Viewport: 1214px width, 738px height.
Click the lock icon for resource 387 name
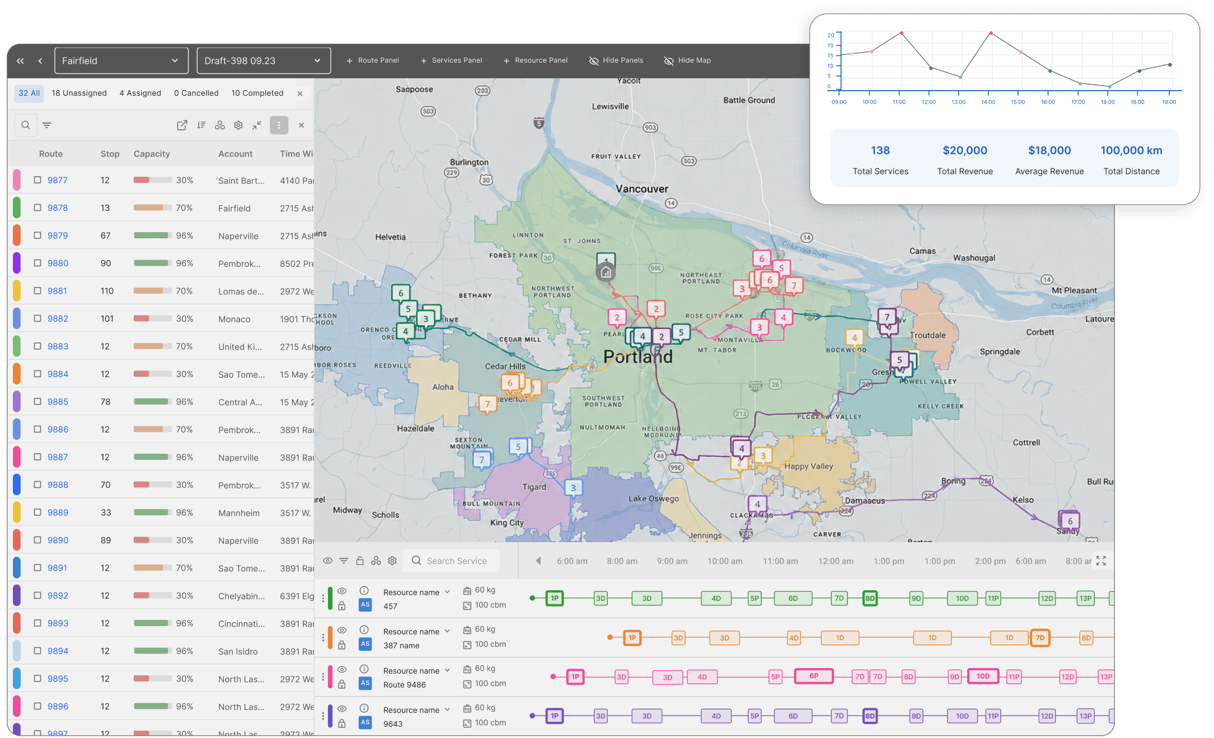[x=342, y=645]
